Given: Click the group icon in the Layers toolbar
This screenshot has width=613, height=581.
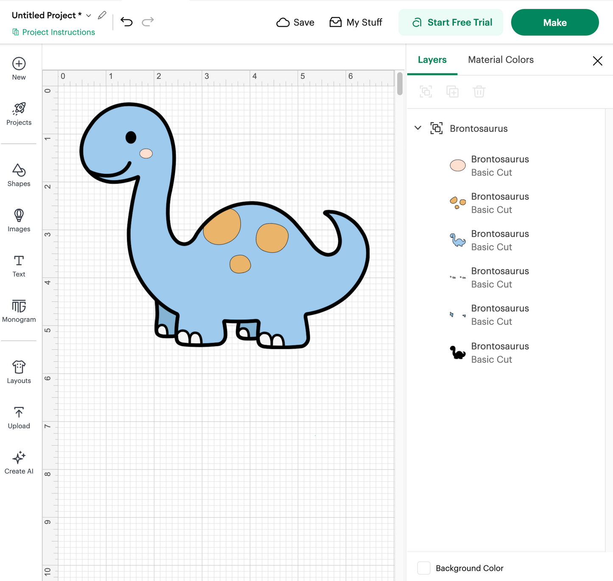Looking at the screenshot, I should pyautogui.click(x=426, y=92).
